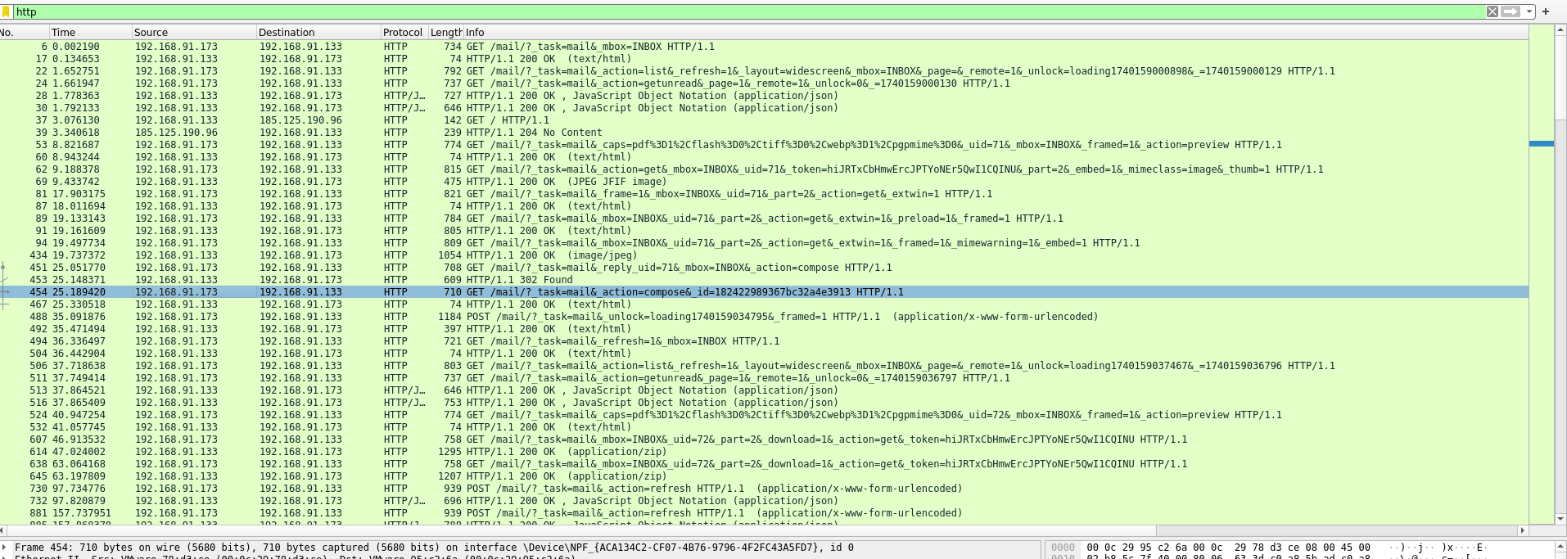
Task: Add a filter button with plus icon
Action: coord(1546,11)
